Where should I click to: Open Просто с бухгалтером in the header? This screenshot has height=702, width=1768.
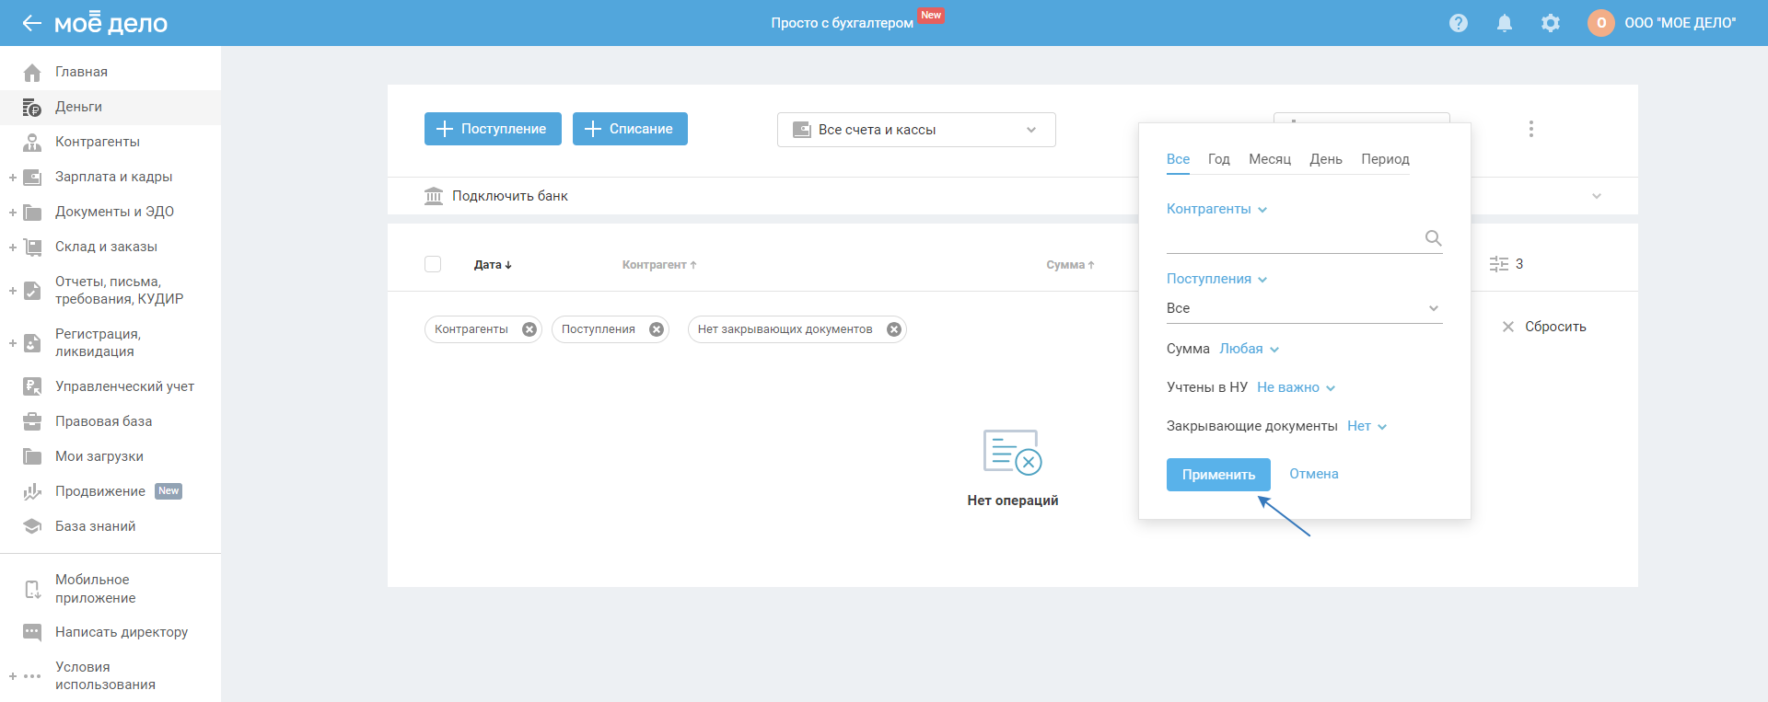click(x=843, y=23)
